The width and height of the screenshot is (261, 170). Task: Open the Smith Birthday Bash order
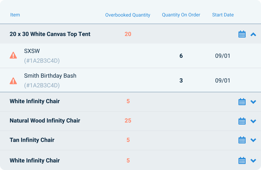click(x=50, y=75)
